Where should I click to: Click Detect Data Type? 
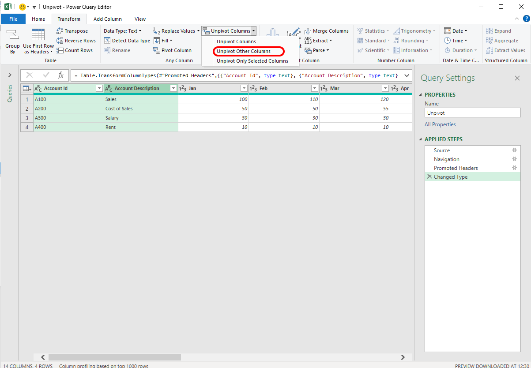pyautogui.click(x=127, y=41)
